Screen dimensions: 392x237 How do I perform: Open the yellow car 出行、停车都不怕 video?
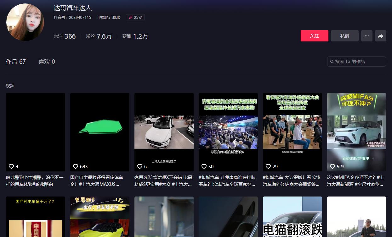[x=100, y=217]
